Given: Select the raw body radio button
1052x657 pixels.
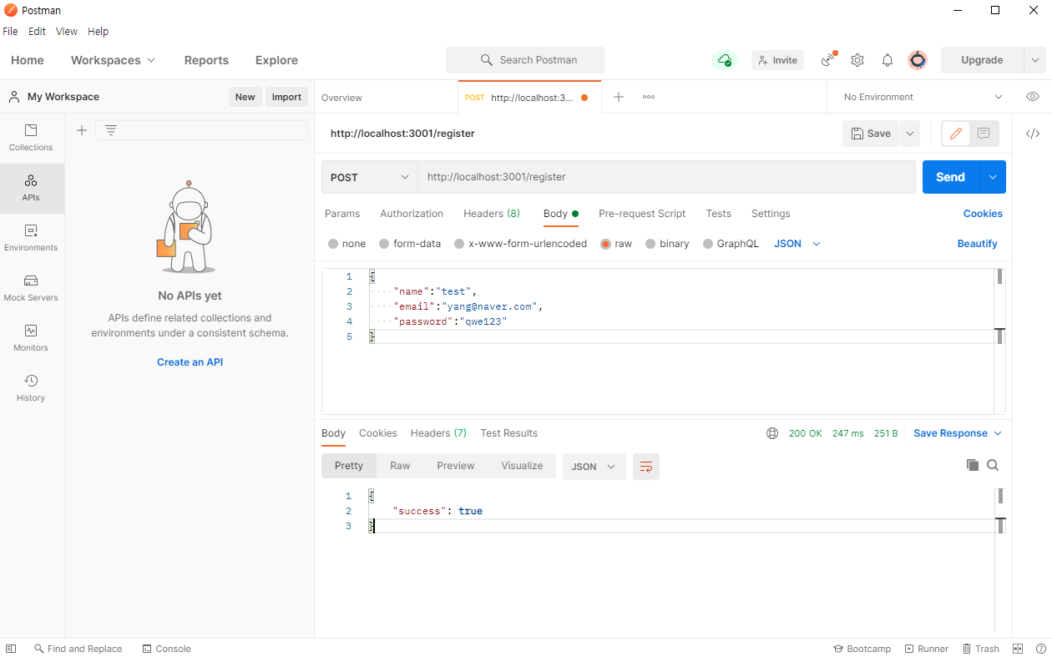Looking at the screenshot, I should click(x=605, y=244).
